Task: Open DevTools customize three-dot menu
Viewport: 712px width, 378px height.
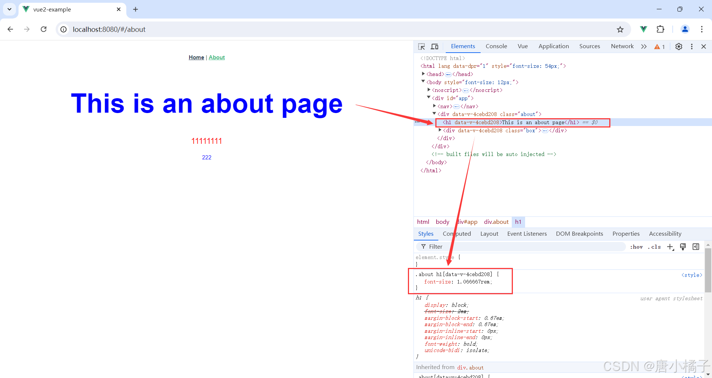Action: tap(692, 46)
